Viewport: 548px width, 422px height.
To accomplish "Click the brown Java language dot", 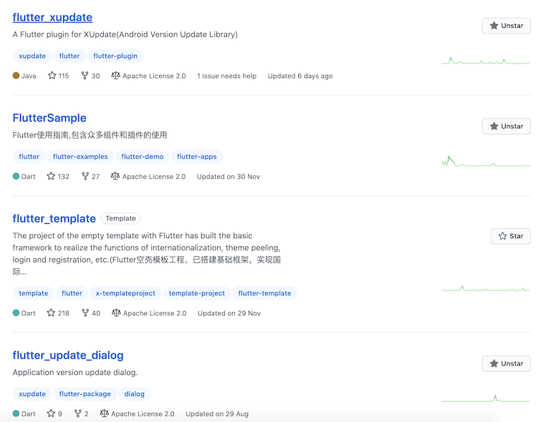I will pyautogui.click(x=16, y=75).
